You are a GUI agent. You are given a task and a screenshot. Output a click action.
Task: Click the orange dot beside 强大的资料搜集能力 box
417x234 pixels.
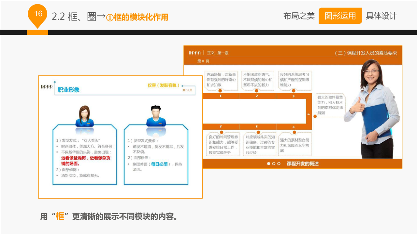click(x=315, y=116)
